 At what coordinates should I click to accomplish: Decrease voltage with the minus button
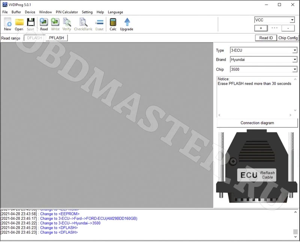pyautogui.click(x=288, y=28)
